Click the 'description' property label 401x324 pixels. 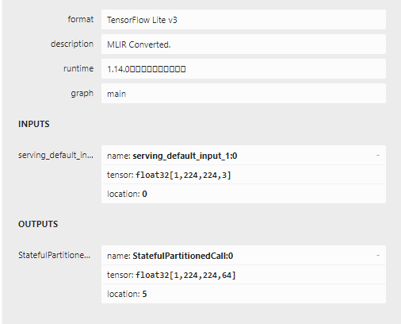click(72, 44)
